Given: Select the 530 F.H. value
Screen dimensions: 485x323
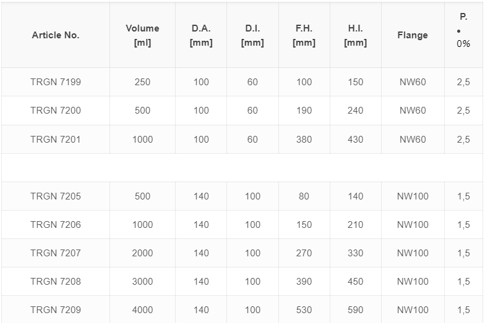Looking at the screenshot, I should coord(304,310).
